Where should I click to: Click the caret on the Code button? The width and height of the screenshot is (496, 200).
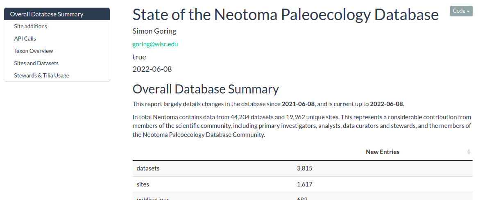point(468,11)
